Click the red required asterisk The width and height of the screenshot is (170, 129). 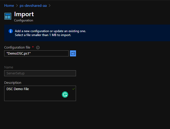(33, 47)
